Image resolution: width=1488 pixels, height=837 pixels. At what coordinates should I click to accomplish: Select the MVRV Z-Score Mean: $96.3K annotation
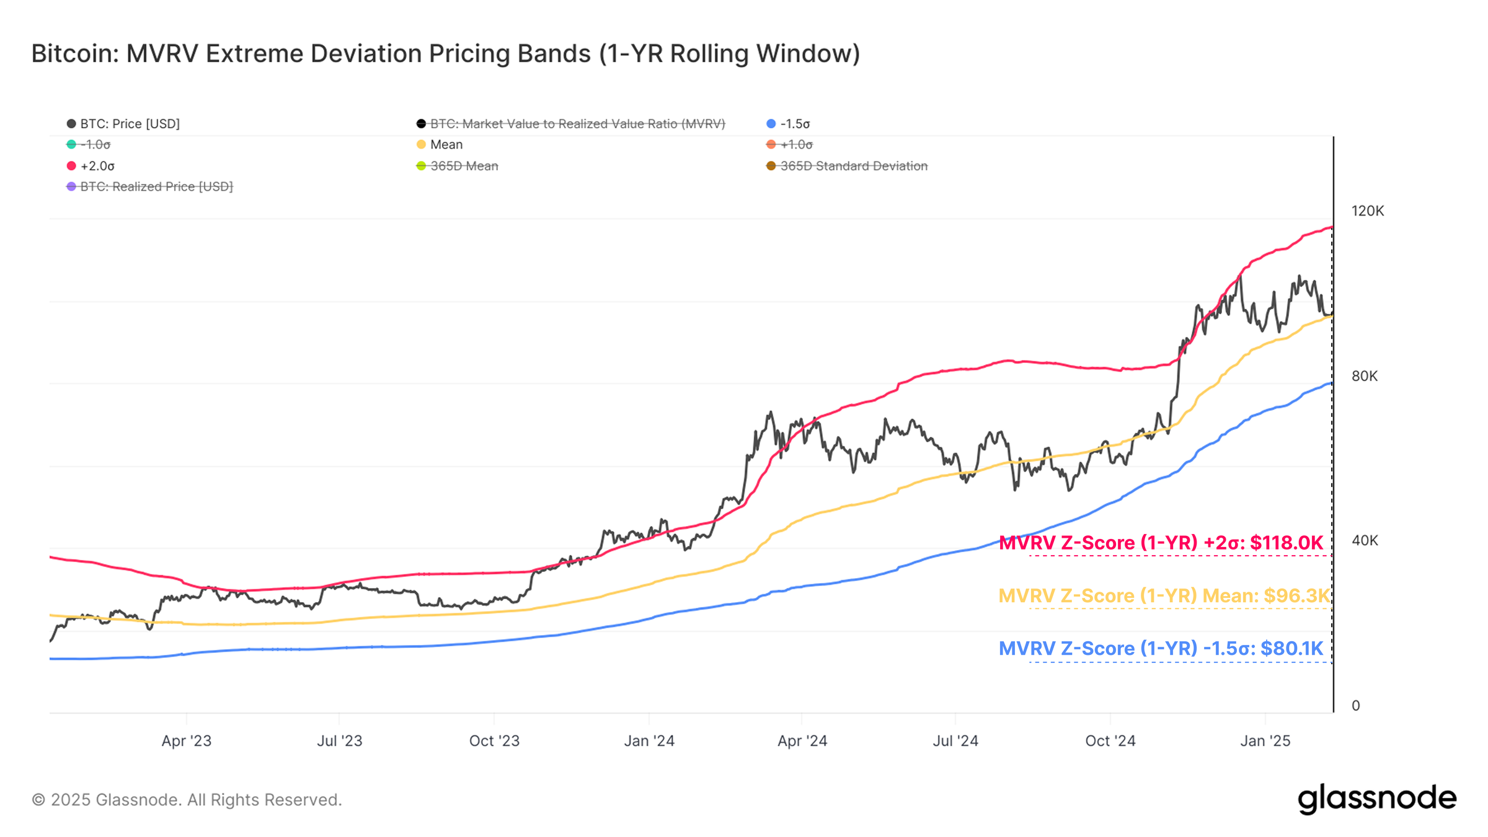1162,595
